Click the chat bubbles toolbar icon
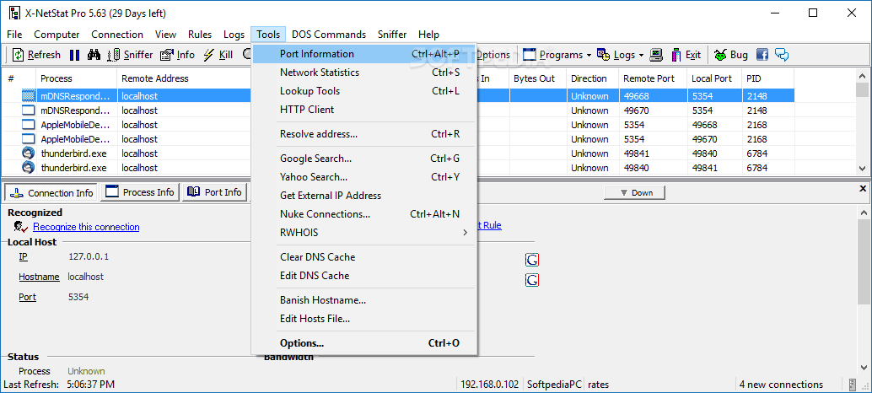Image resolution: width=872 pixels, height=393 pixels. pyautogui.click(x=782, y=55)
